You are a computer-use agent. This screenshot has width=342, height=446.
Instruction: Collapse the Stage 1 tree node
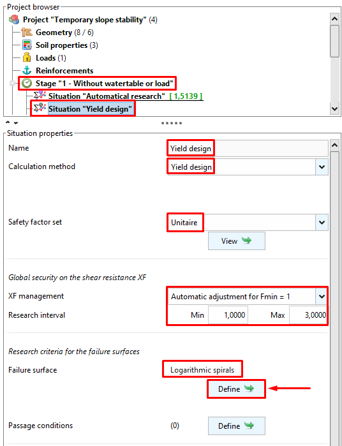[13, 84]
